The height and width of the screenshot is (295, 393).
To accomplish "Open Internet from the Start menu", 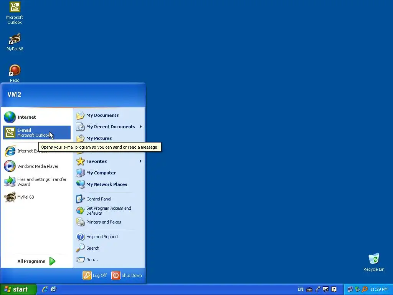I will (37, 117).
